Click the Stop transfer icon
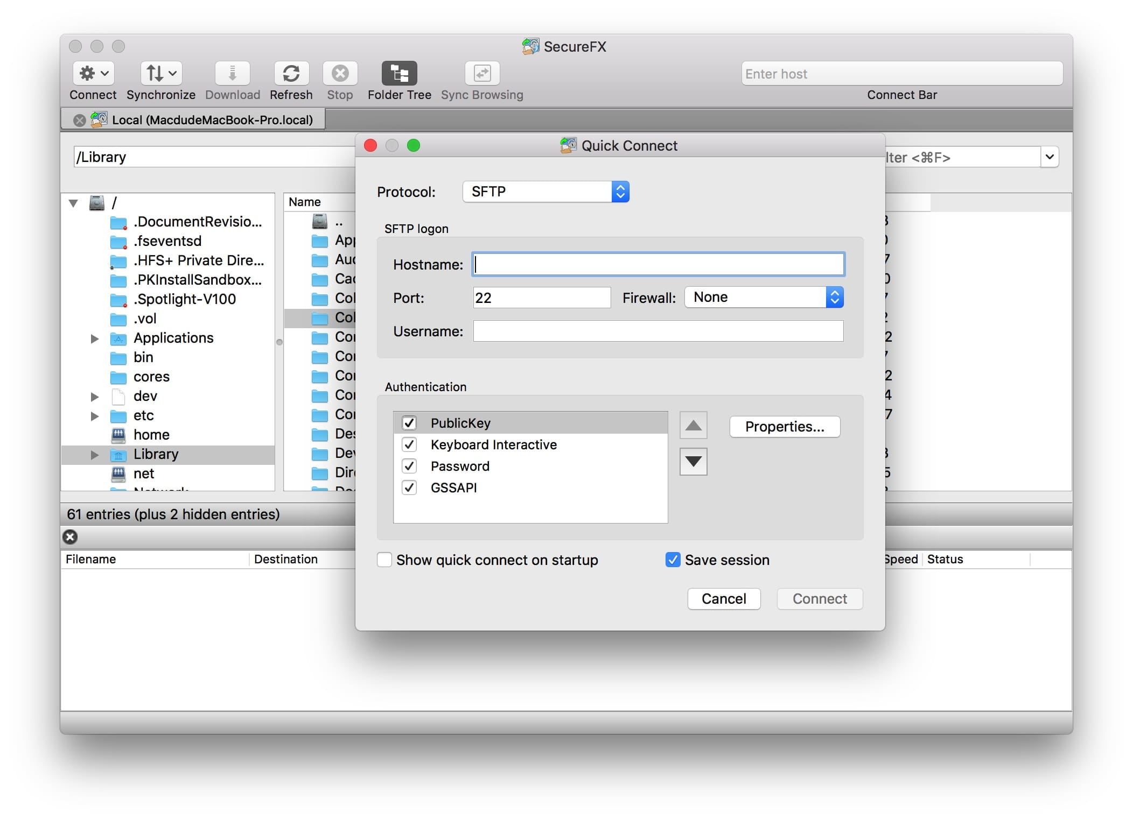This screenshot has height=820, width=1133. point(340,73)
